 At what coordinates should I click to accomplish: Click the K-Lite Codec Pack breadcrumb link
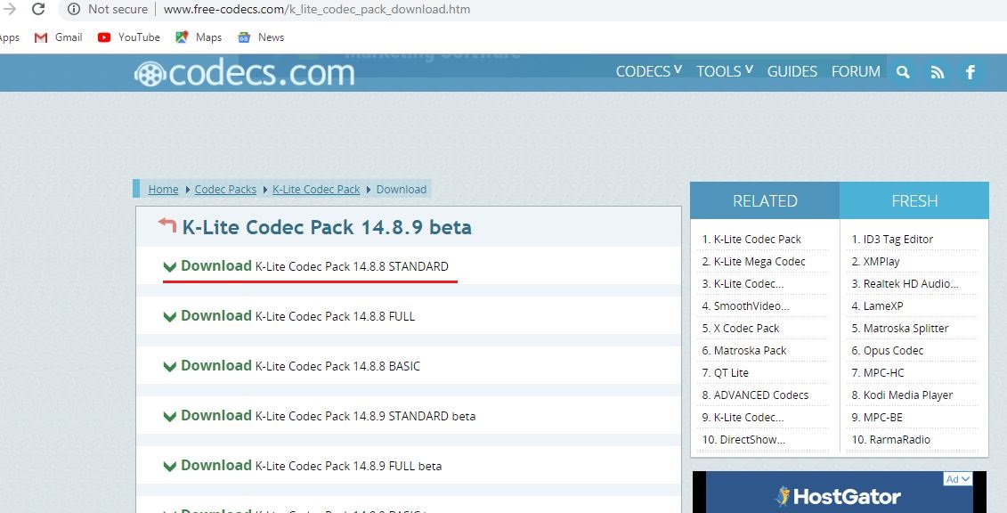[x=316, y=190]
